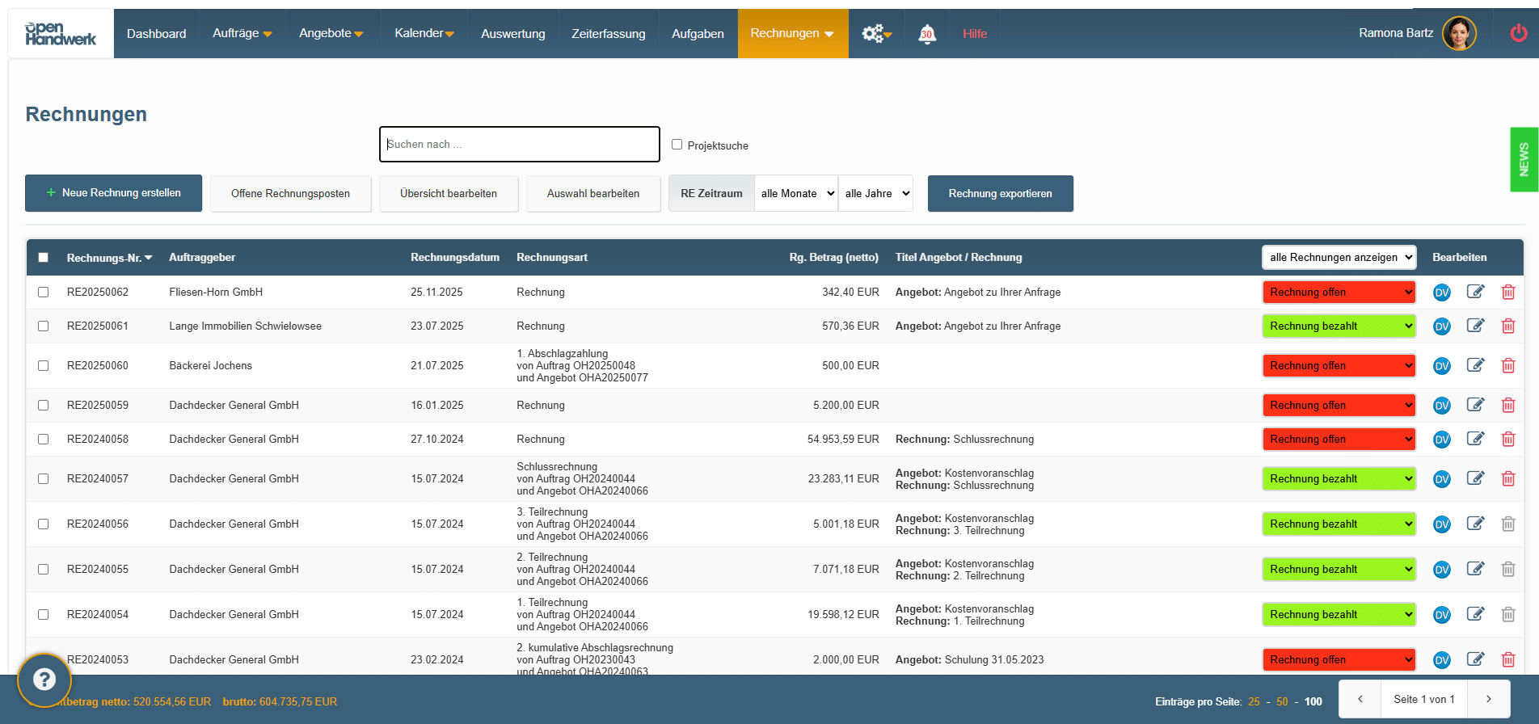Screen dimensions: 1539x724
Task: Edit invoice RE20250061 with the pencil icon
Action: click(1475, 326)
